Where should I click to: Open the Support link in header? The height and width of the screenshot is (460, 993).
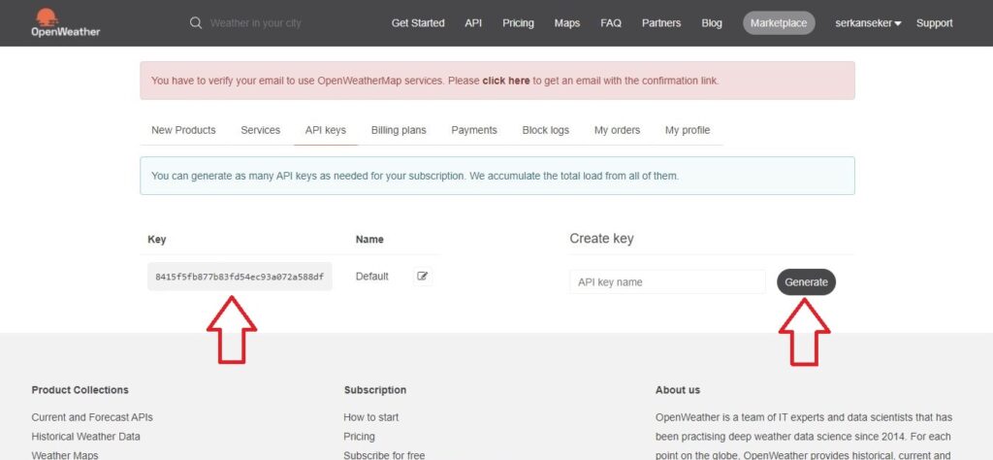(x=934, y=23)
